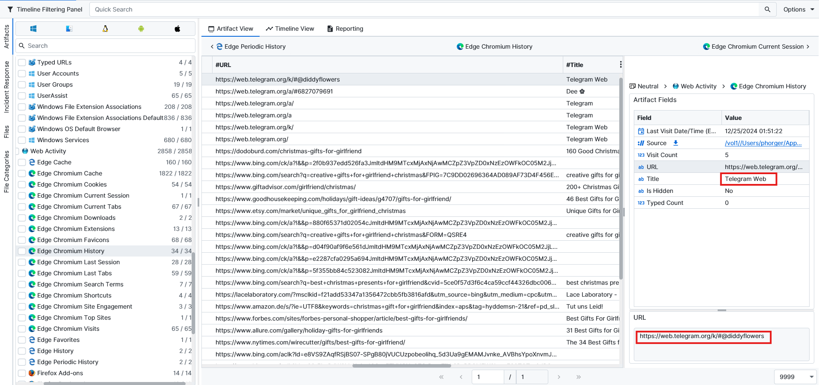This screenshot has width=819, height=385.
Task: Open the Reporting tab
Action: pyautogui.click(x=345, y=29)
